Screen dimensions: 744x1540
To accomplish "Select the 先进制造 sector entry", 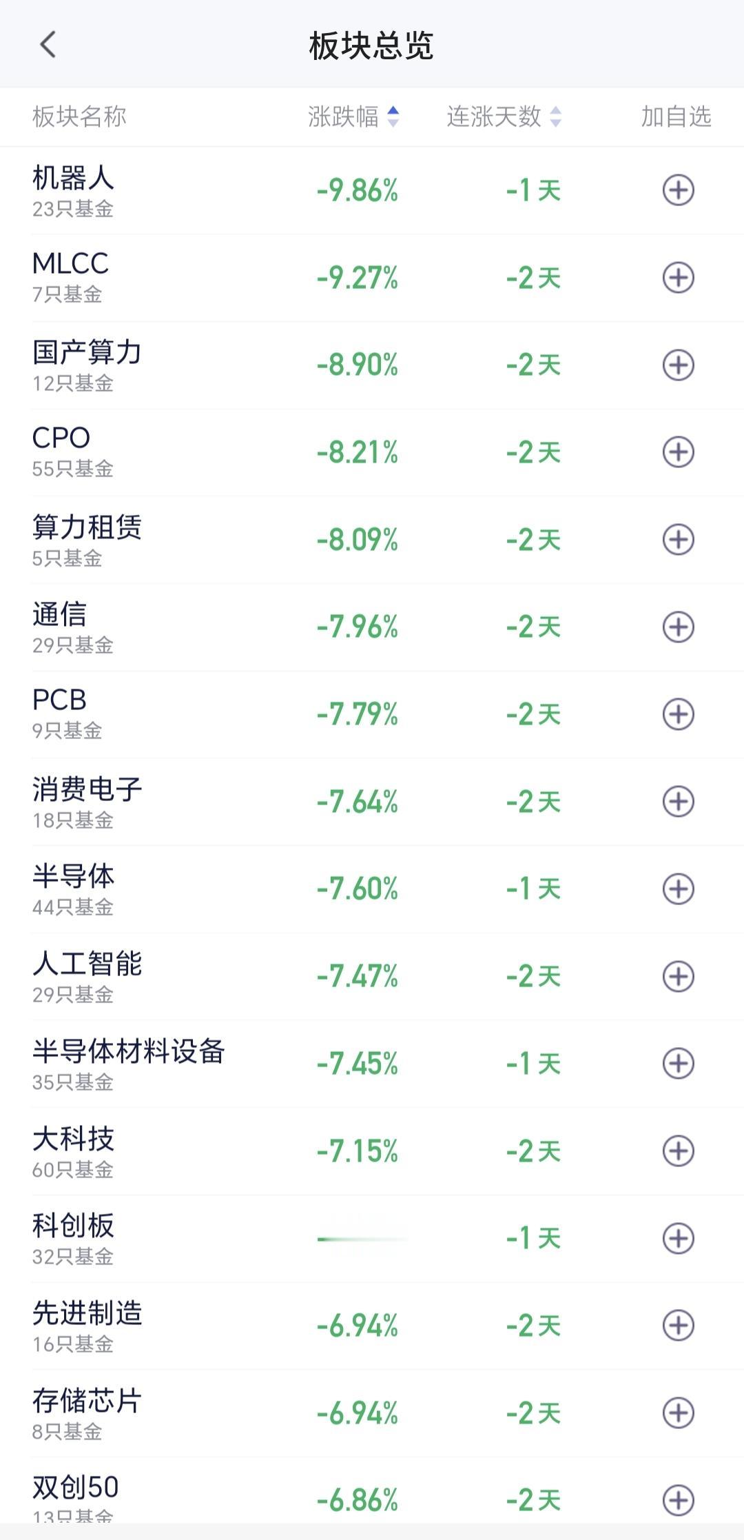I will pos(372,1326).
